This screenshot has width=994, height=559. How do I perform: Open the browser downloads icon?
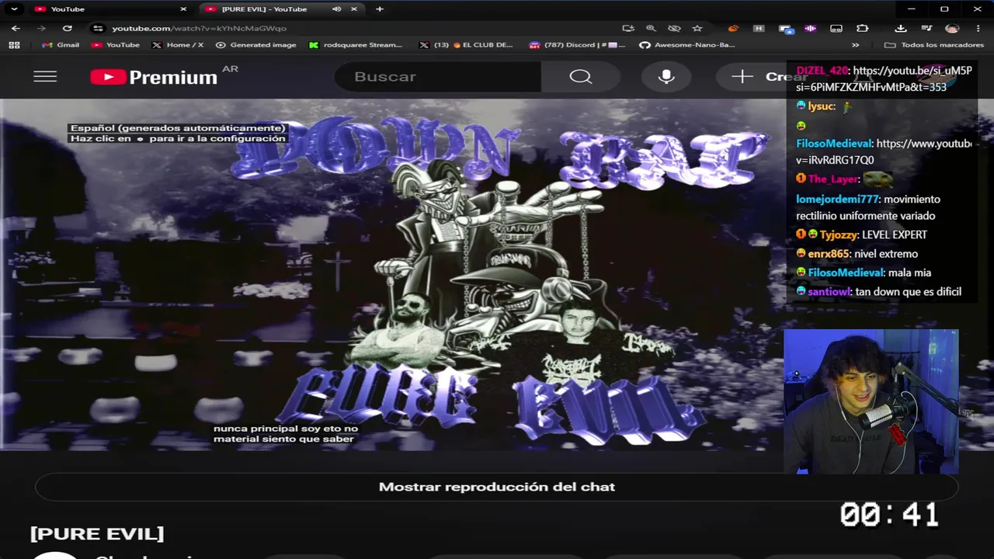click(x=901, y=28)
